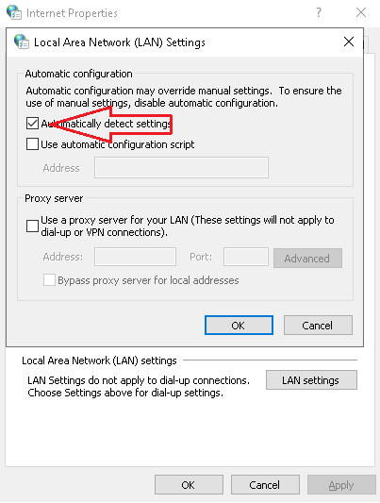Screen dimensions: 380x503
Task: Open Advanced proxy settings
Action: coord(307,259)
